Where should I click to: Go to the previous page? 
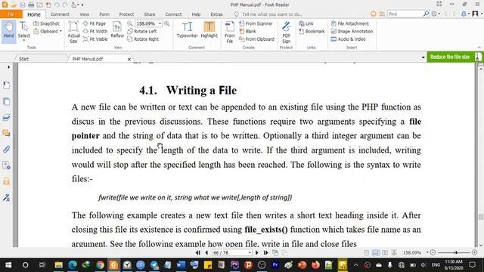[x=206, y=253]
